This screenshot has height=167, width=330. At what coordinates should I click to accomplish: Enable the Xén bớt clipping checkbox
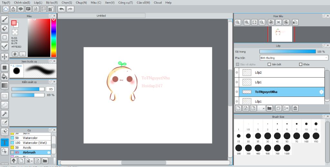(269, 64)
